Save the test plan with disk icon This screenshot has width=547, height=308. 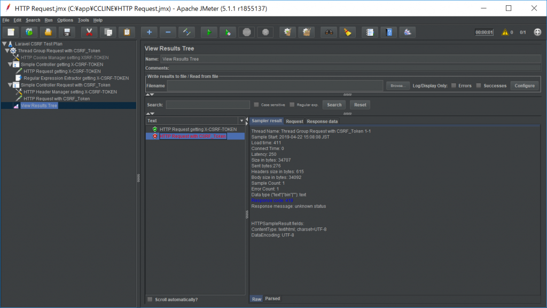[67, 33]
